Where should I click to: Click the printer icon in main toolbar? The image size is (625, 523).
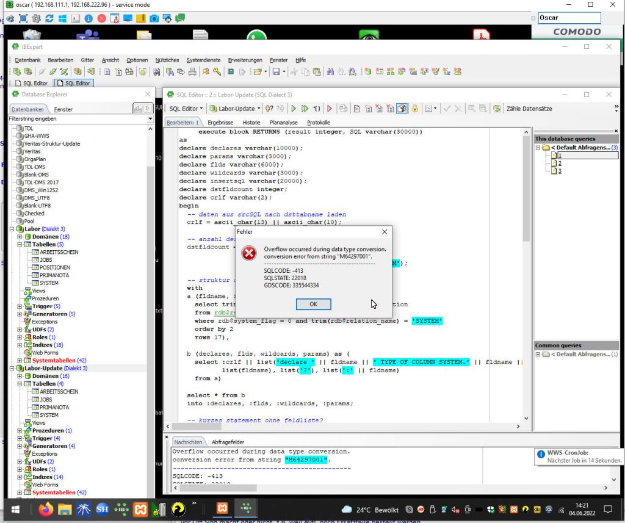(x=192, y=71)
